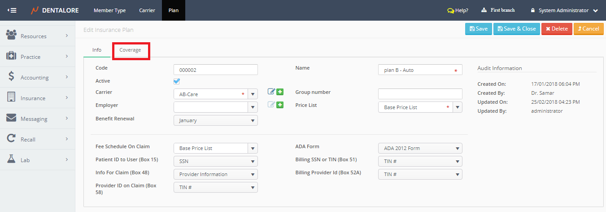Click the Dentalore logo icon
This screenshot has height=212, width=606.
(35, 10)
